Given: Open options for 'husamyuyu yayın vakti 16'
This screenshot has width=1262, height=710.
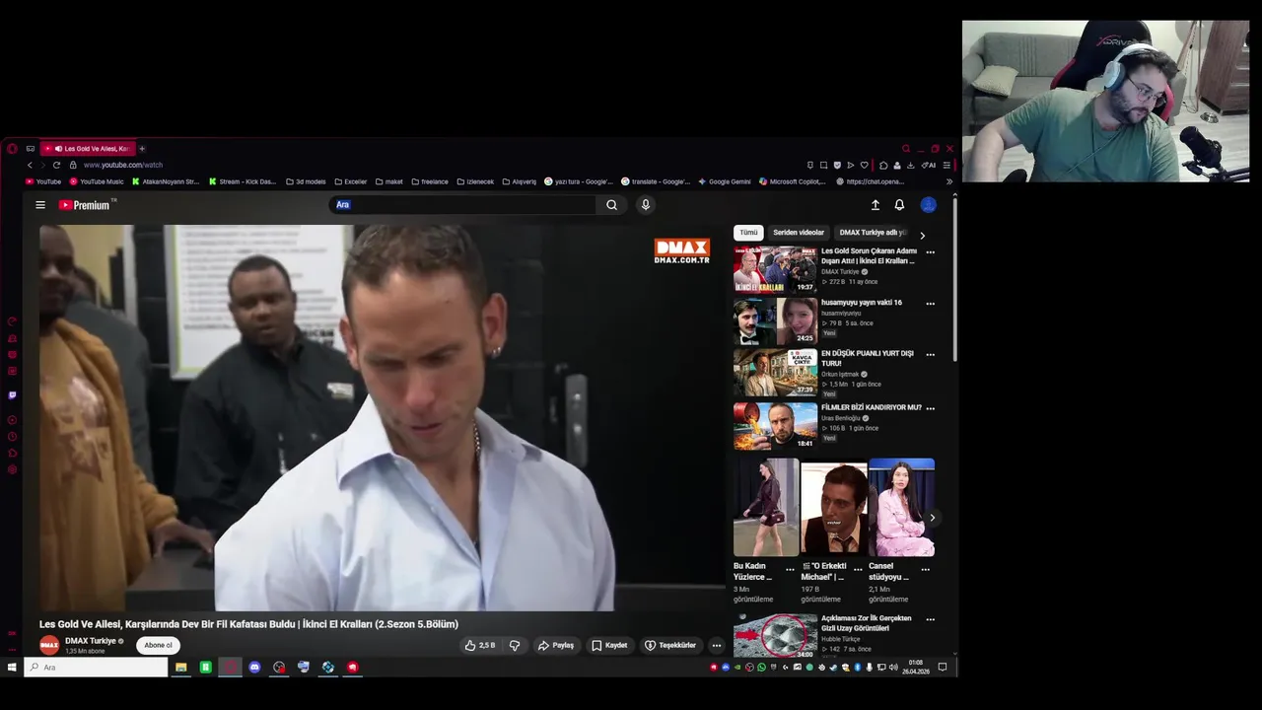Looking at the screenshot, I should point(930,304).
